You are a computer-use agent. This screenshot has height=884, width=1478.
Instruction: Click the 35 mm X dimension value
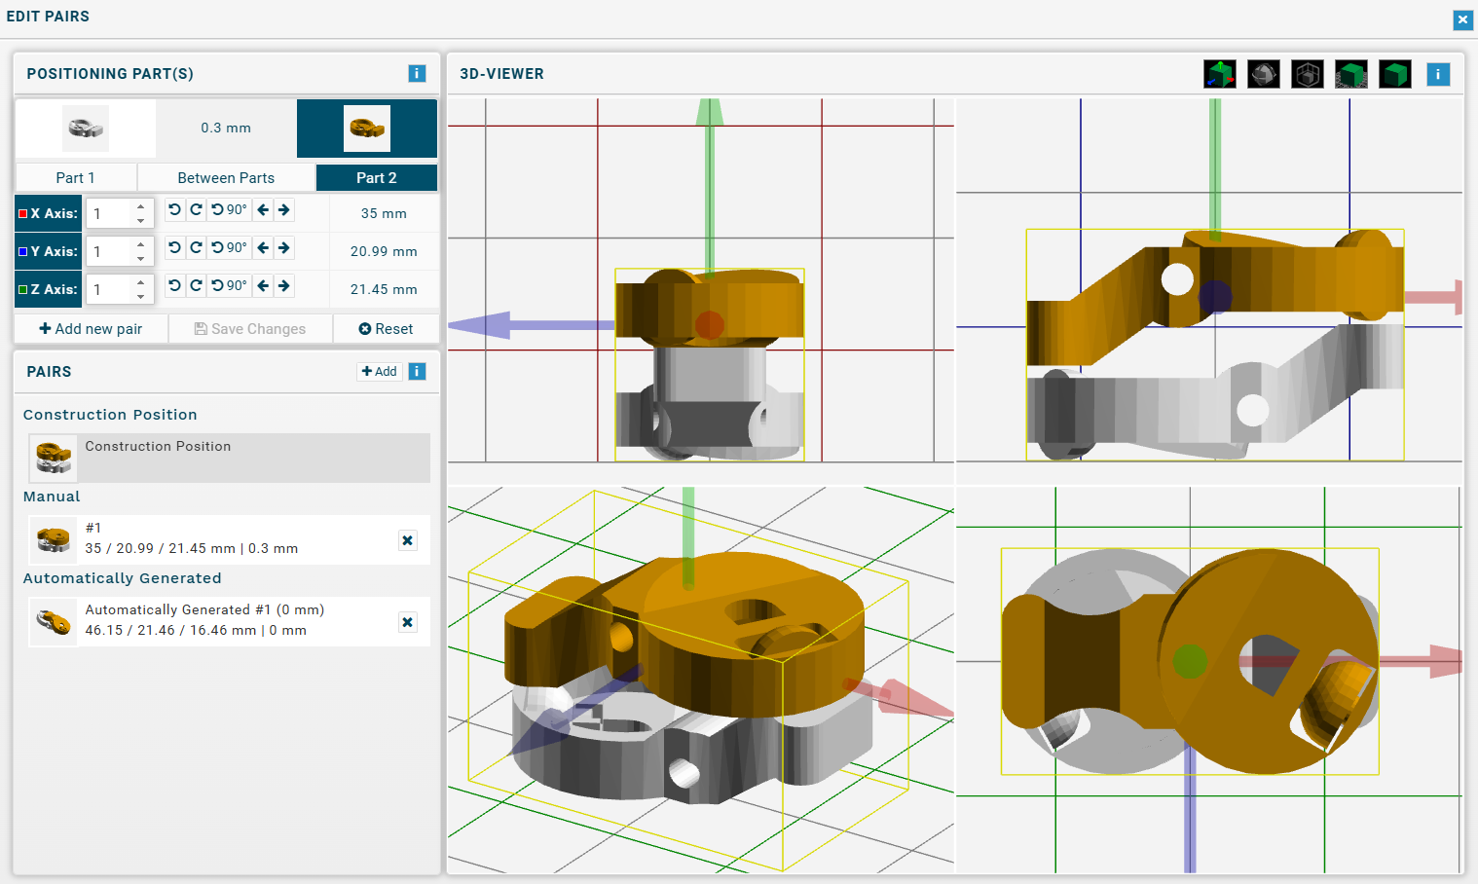(384, 213)
